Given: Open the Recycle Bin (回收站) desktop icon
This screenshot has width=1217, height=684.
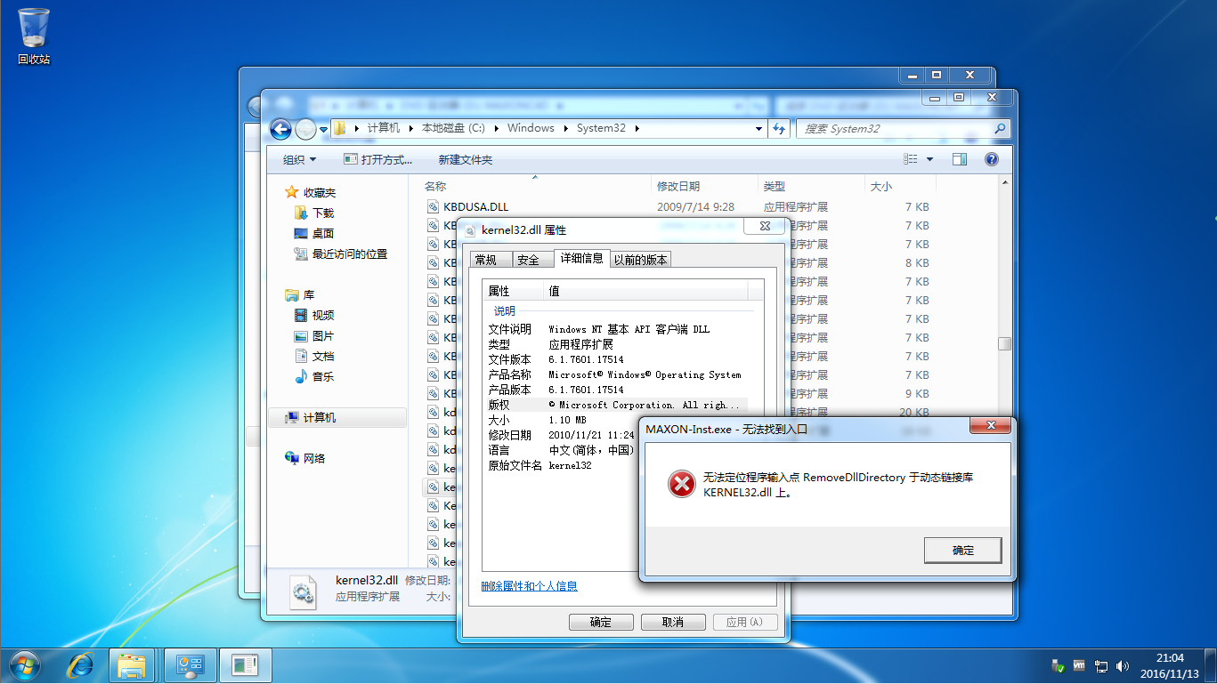Looking at the screenshot, I should click(x=34, y=36).
